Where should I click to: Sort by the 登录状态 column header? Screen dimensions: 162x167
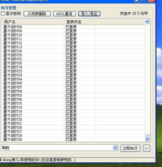click(x=79, y=22)
